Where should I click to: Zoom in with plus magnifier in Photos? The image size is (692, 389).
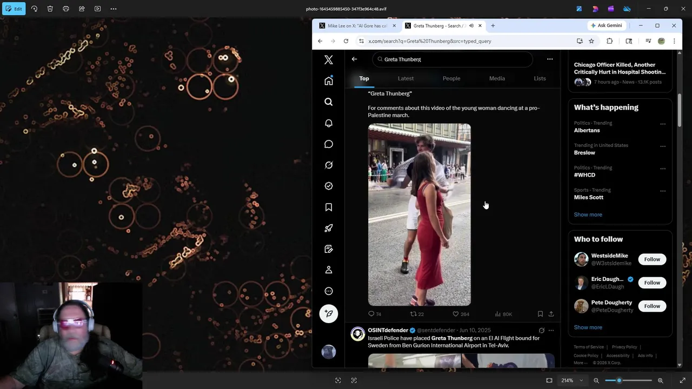click(x=660, y=380)
